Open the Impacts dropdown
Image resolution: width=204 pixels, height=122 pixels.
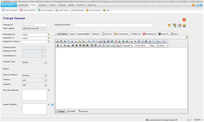[x=46, y=85]
